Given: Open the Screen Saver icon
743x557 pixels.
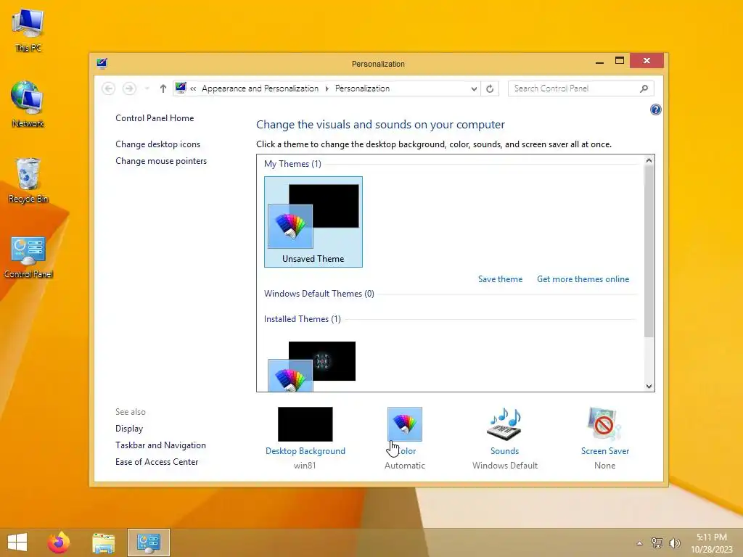Looking at the screenshot, I should 604,424.
